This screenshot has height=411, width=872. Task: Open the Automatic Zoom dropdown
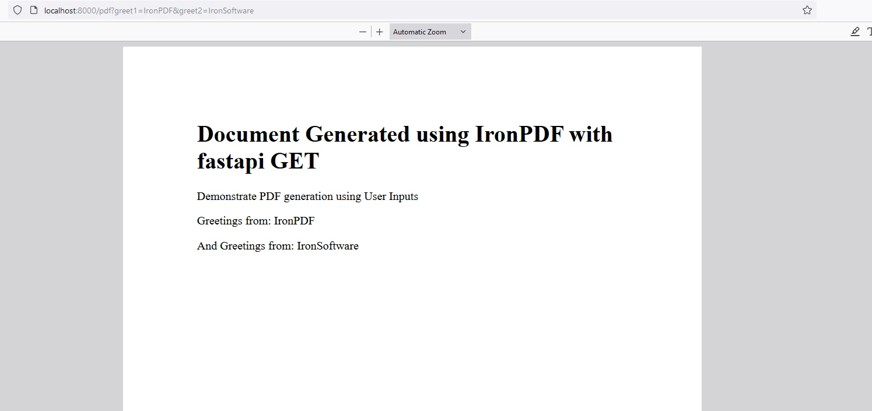point(430,32)
